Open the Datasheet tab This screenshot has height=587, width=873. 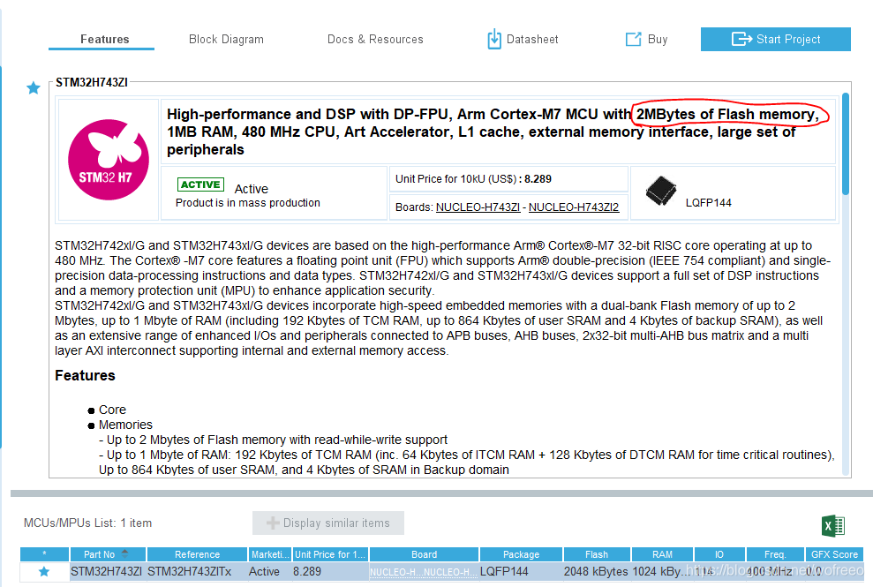523,39
